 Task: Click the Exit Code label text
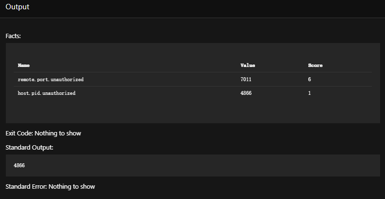click(x=20, y=133)
